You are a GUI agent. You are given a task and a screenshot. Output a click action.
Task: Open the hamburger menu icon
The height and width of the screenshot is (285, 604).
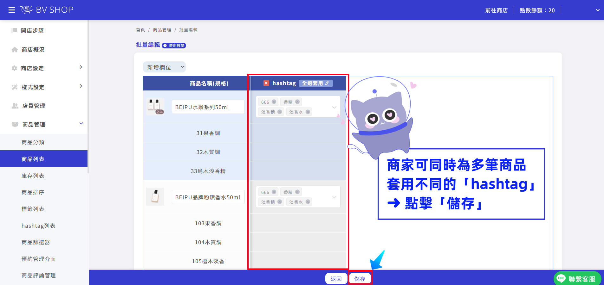[12, 10]
